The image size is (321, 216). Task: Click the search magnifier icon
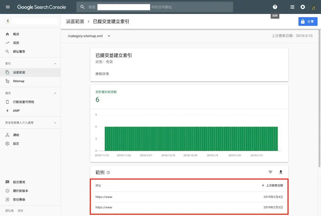[82, 7]
